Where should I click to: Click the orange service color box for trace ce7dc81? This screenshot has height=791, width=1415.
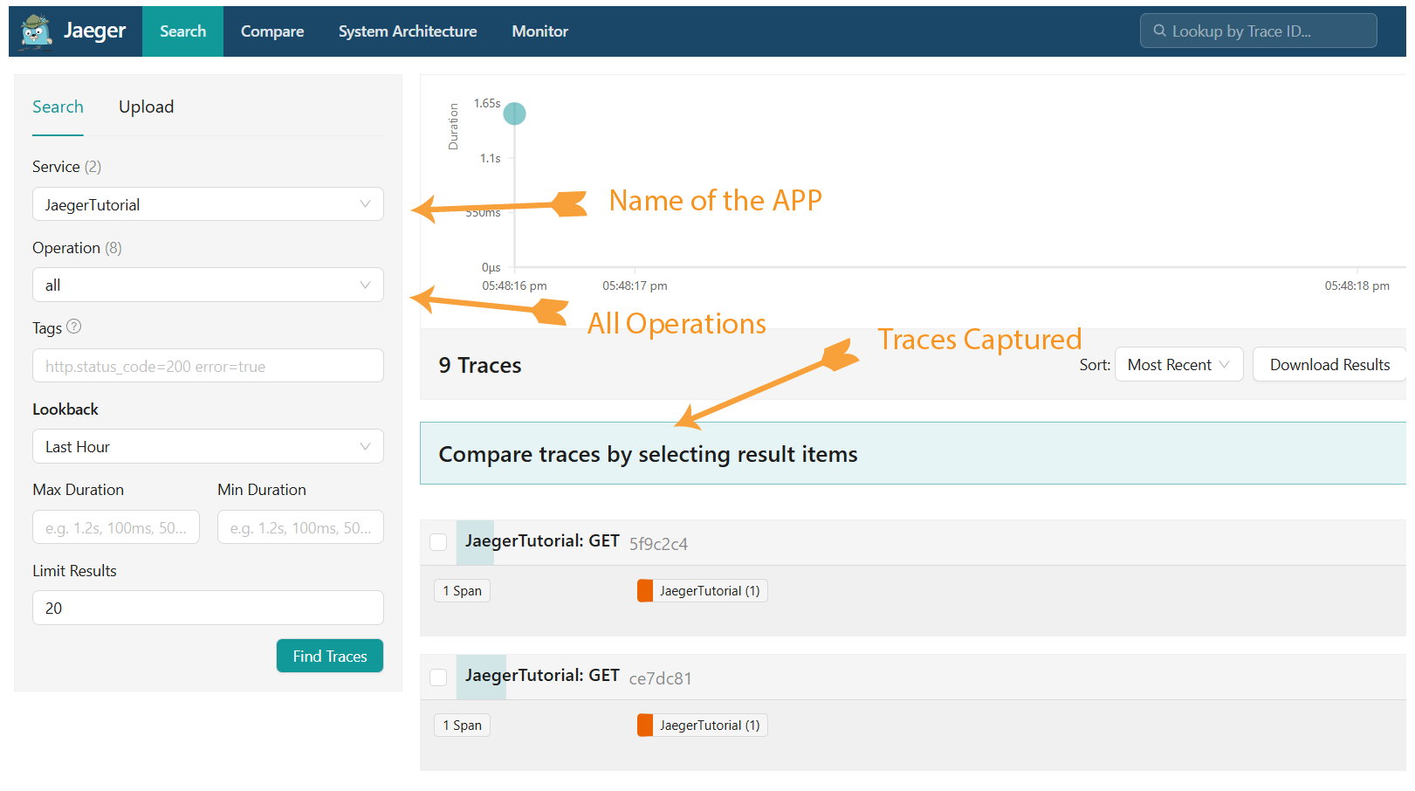[645, 726]
